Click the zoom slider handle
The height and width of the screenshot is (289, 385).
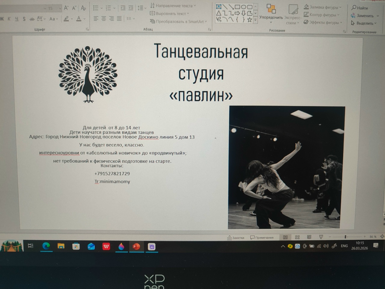[345, 237]
